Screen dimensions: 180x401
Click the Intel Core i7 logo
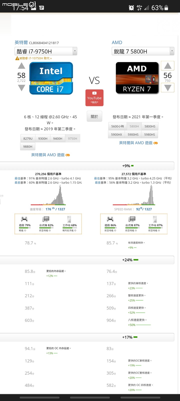51,78
